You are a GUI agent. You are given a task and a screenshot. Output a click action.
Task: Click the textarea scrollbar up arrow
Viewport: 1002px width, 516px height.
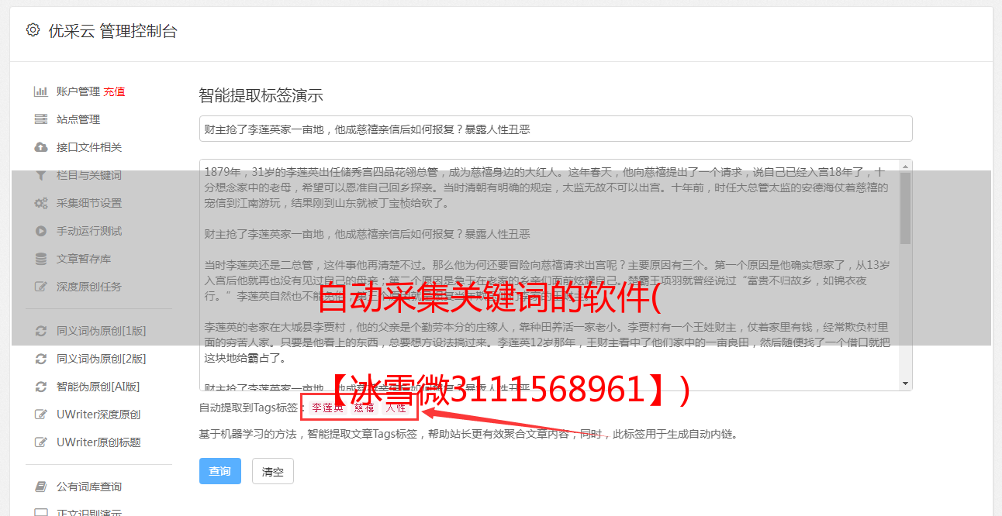point(906,166)
